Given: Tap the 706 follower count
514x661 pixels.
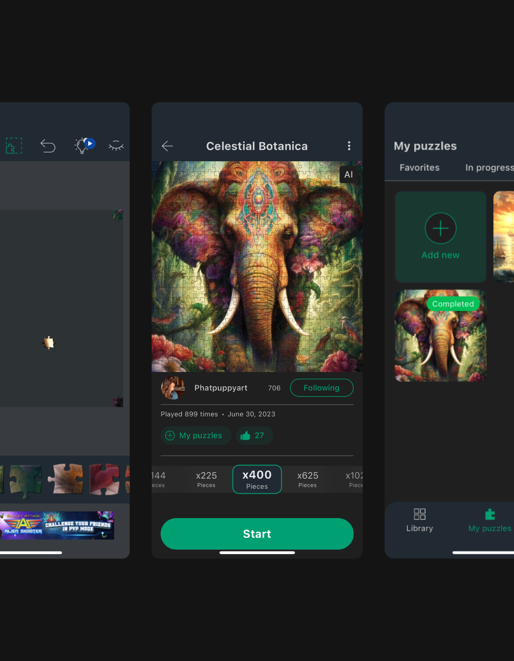Looking at the screenshot, I should coord(274,388).
